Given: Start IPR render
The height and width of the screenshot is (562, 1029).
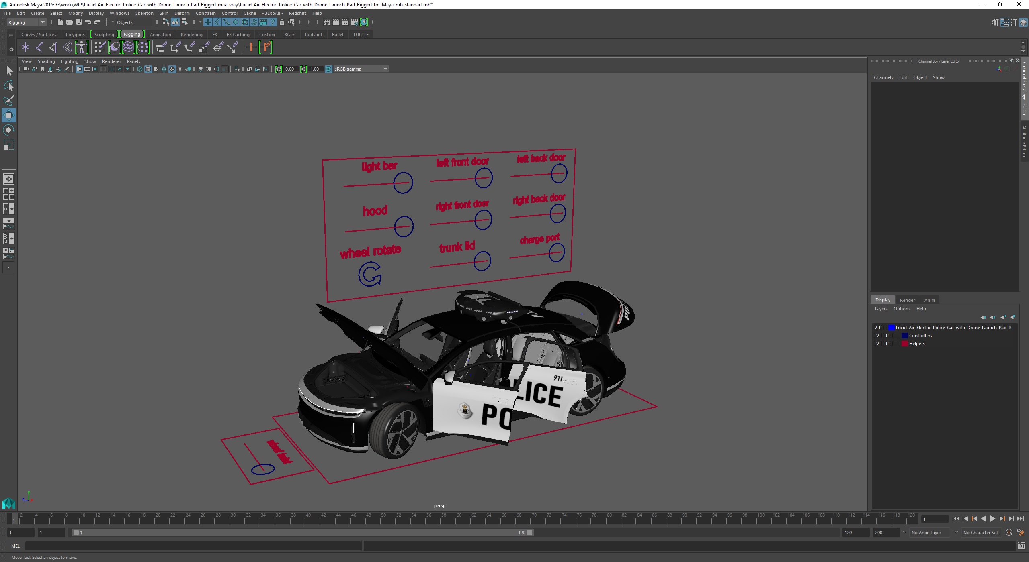Looking at the screenshot, I should [345, 22].
